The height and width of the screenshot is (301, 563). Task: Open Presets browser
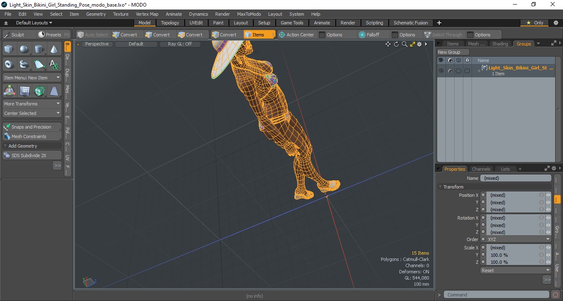click(53, 35)
